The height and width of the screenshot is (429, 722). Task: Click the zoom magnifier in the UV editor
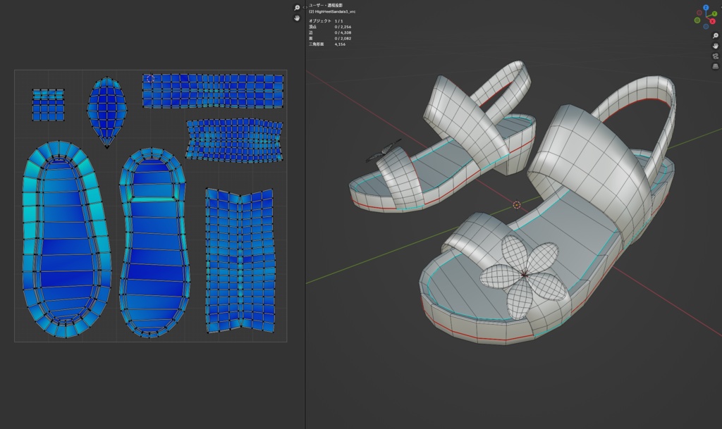click(x=297, y=8)
